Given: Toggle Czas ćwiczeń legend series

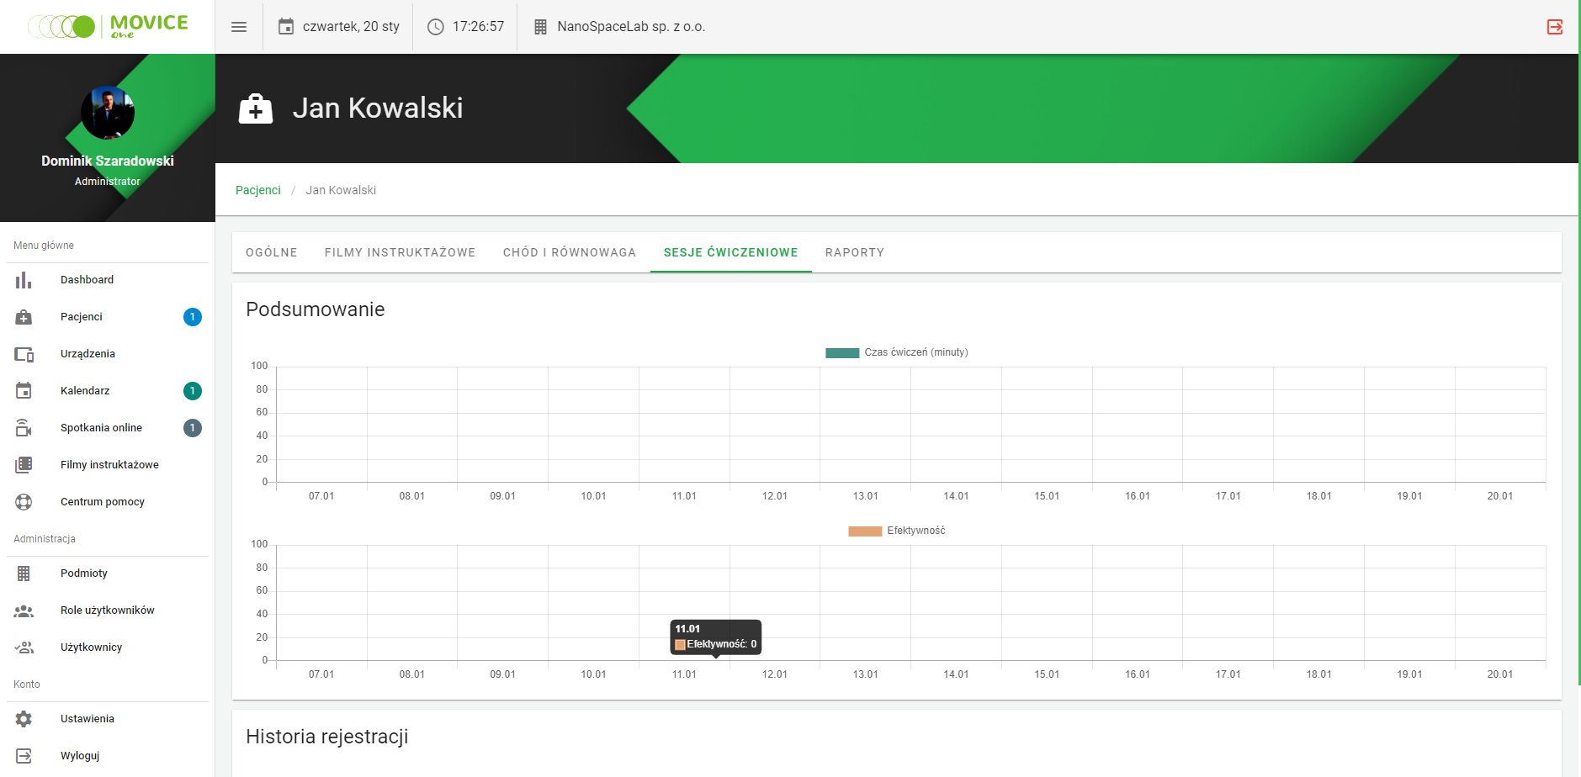Looking at the screenshot, I should (x=842, y=353).
